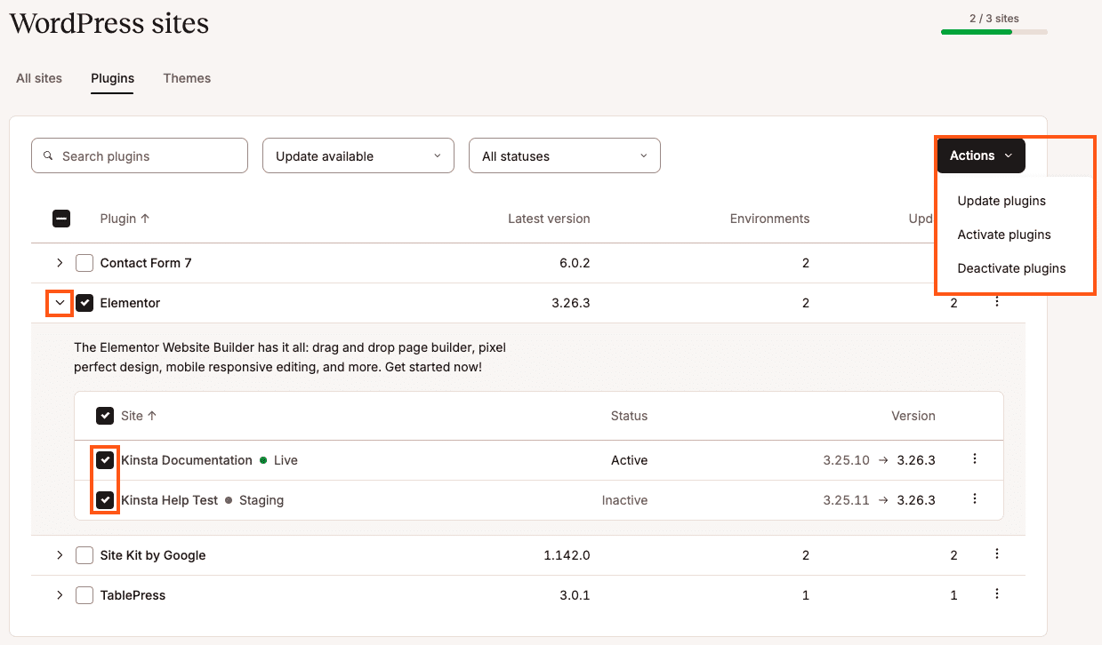Click the TablePress plugin name

pyautogui.click(x=133, y=595)
